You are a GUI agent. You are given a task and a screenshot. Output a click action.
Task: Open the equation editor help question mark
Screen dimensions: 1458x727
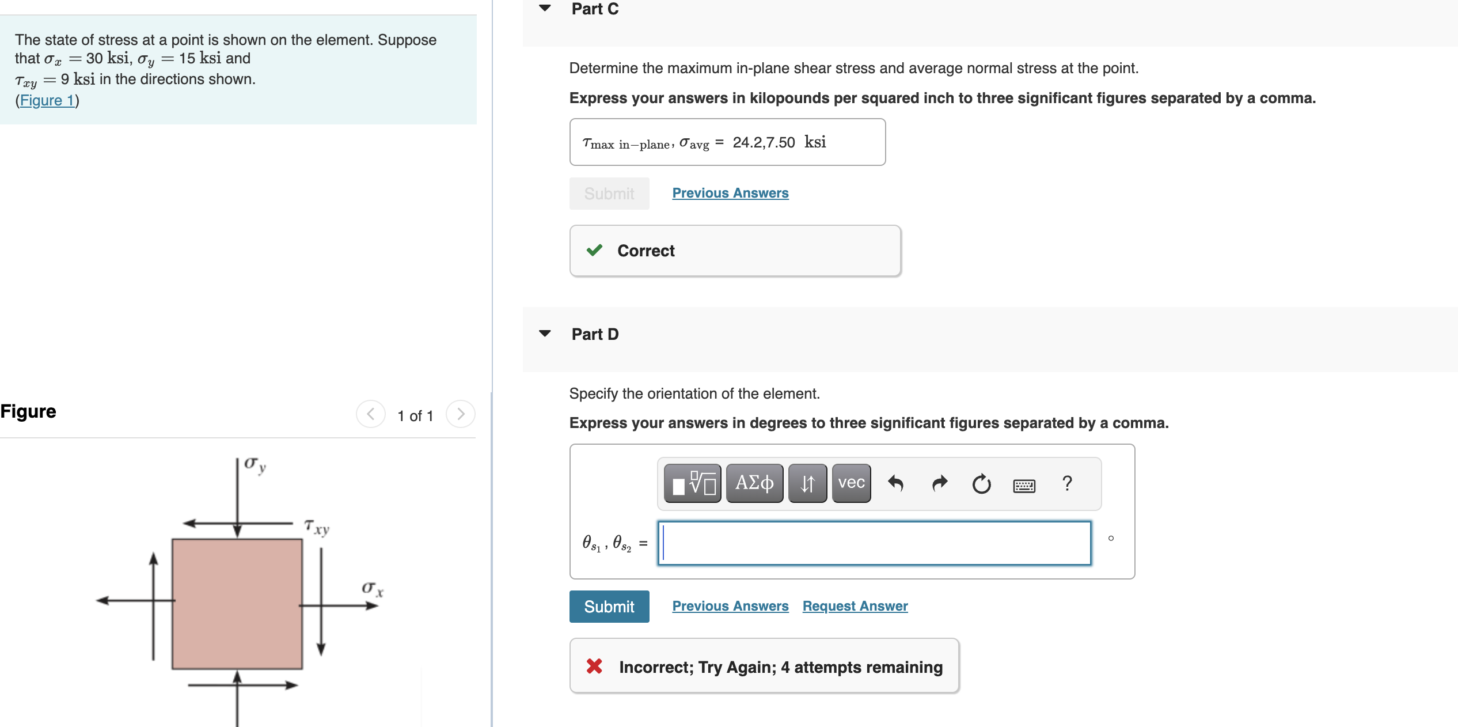click(x=1068, y=484)
